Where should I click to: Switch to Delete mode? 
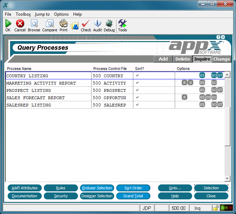[x=183, y=59]
